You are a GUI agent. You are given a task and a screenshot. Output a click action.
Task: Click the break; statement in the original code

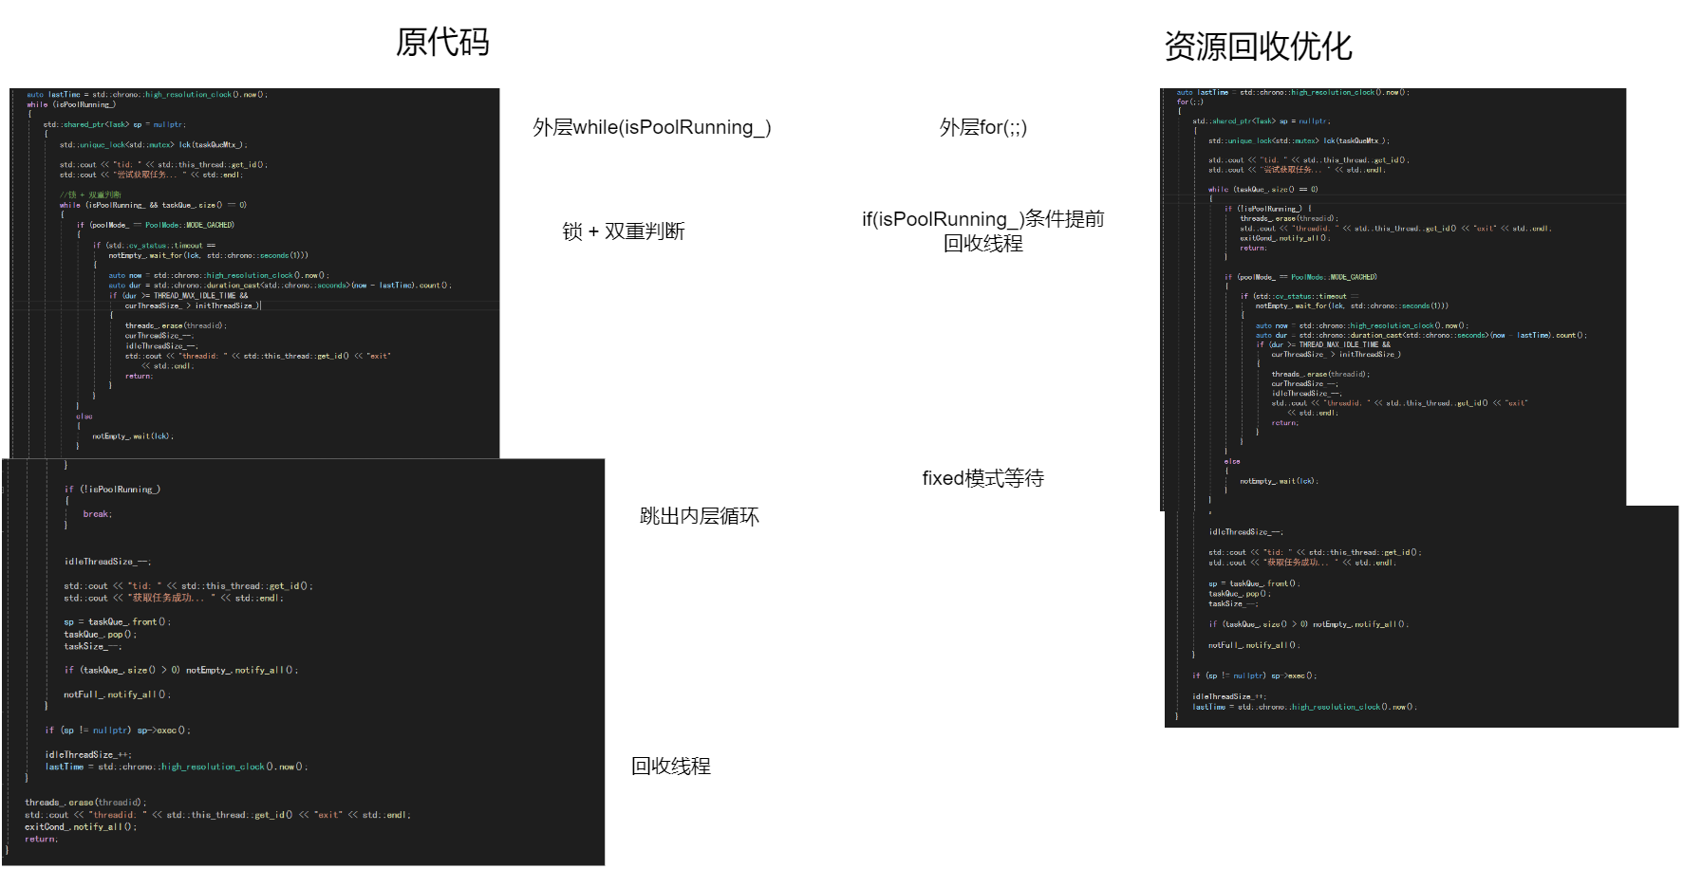coord(97,514)
